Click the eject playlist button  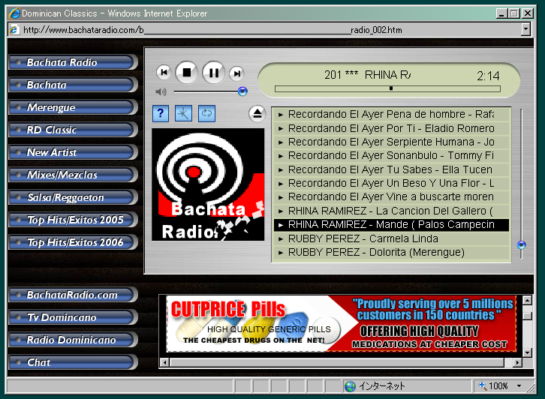(257, 113)
